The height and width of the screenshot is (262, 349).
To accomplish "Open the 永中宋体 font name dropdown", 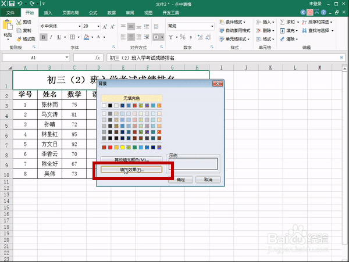I will tap(80, 27).
